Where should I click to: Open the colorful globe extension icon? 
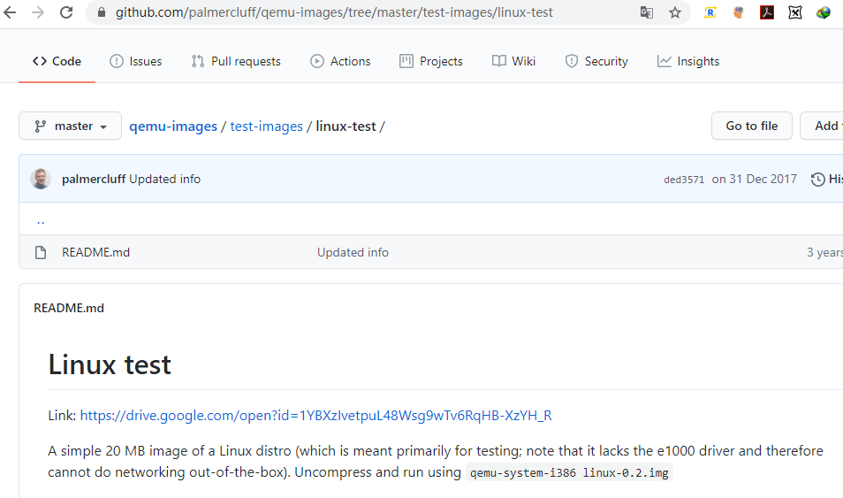(x=823, y=12)
